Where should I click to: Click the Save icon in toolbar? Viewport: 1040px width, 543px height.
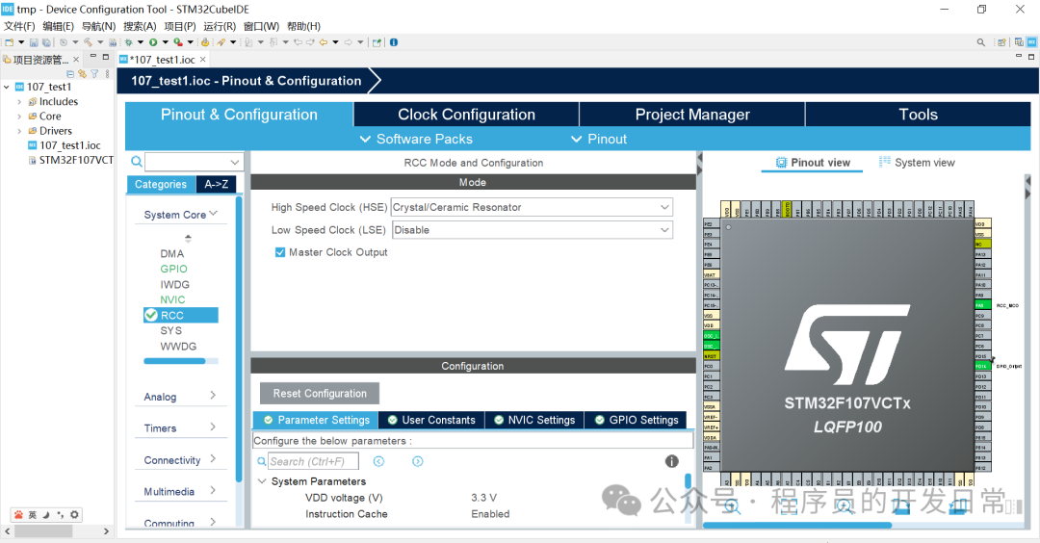tap(33, 42)
